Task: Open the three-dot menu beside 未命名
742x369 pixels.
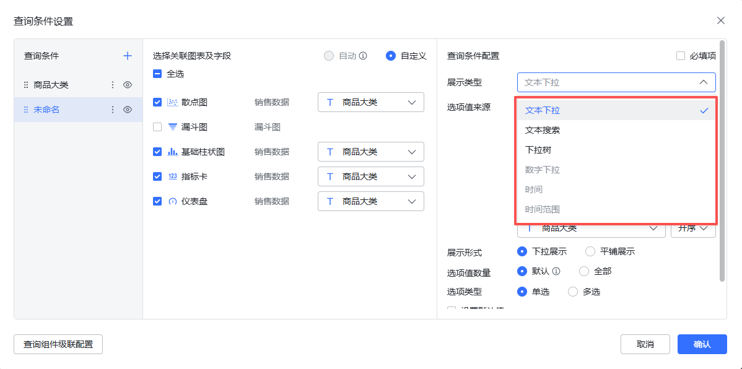Action: [113, 108]
